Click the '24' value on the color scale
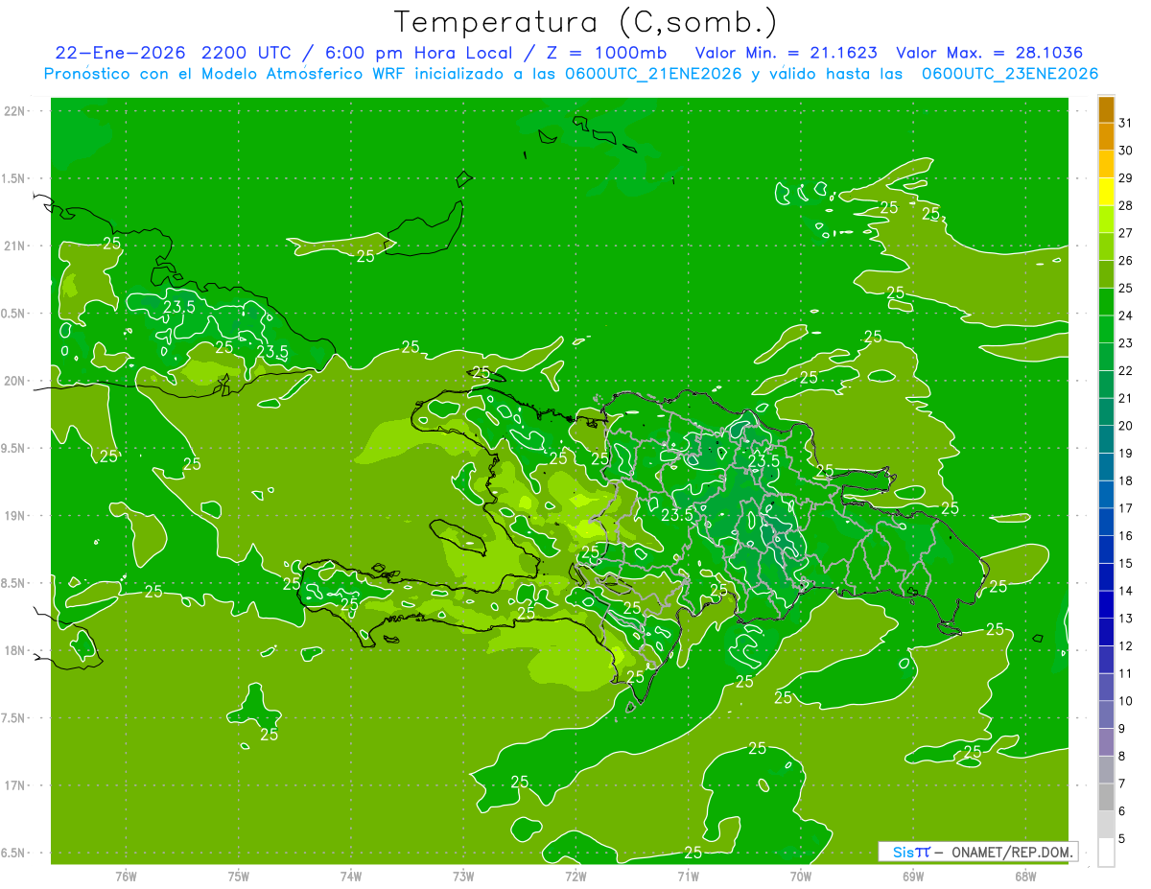1151x889 pixels. [x=1126, y=316]
